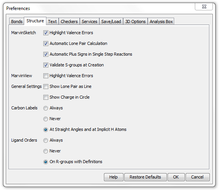The width and height of the screenshot is (219, 190).
Task: Close the Preferences window
Action: (204, 7)
